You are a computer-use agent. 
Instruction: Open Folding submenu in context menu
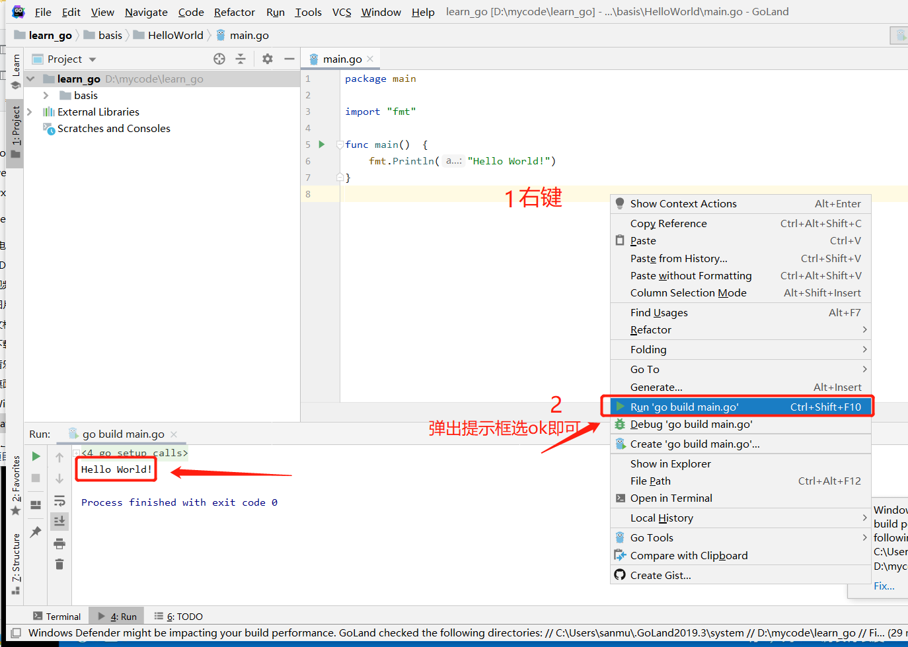point(740,349)
